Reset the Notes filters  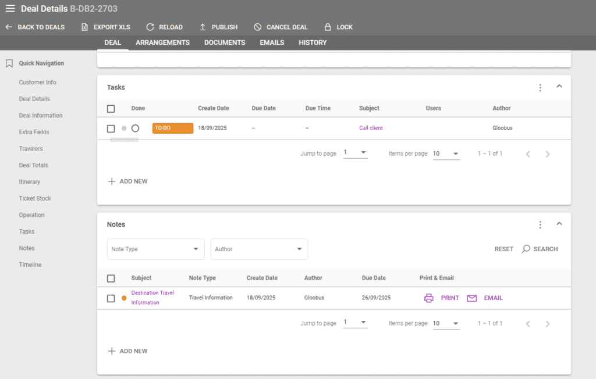503,249
